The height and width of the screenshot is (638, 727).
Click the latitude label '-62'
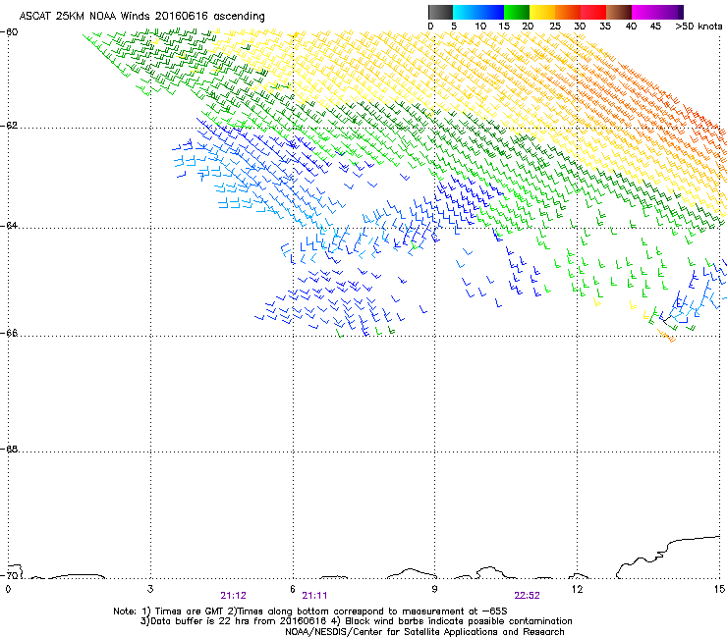(x=9, y=126)
